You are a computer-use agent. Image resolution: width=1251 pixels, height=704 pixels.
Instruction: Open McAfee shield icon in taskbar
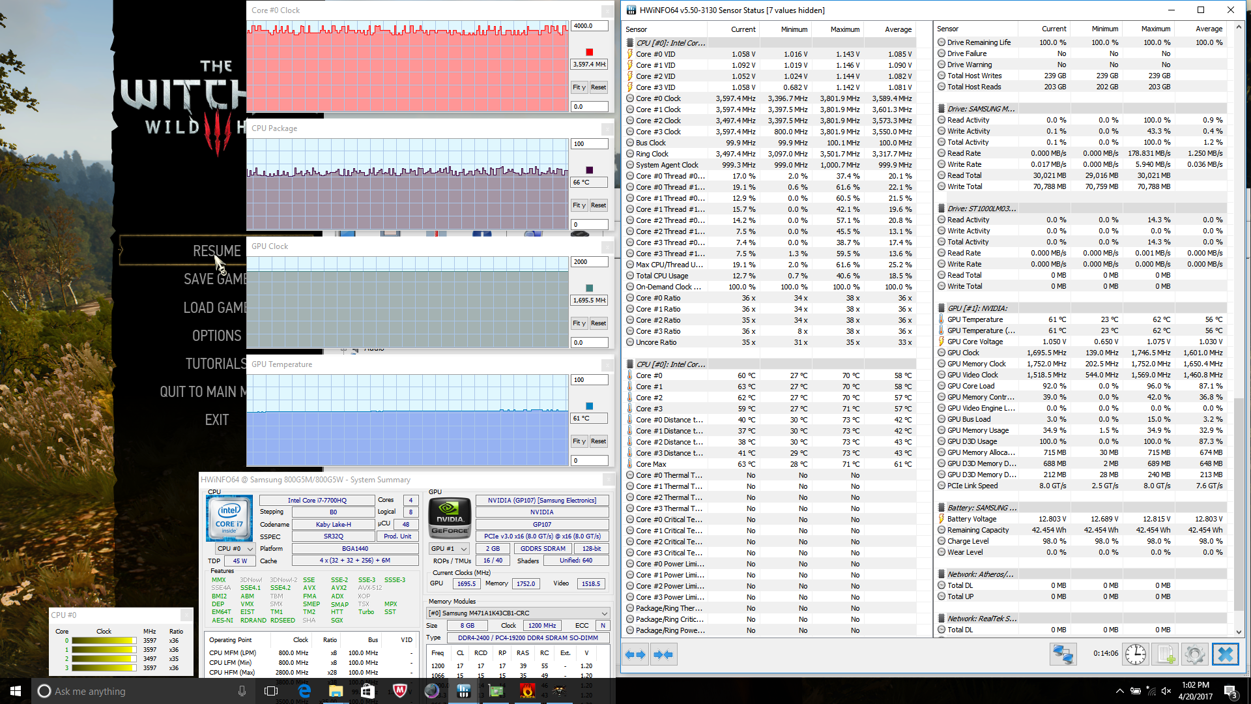point(400,691)
